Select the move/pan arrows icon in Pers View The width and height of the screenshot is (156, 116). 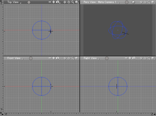(x=141, y=2)
